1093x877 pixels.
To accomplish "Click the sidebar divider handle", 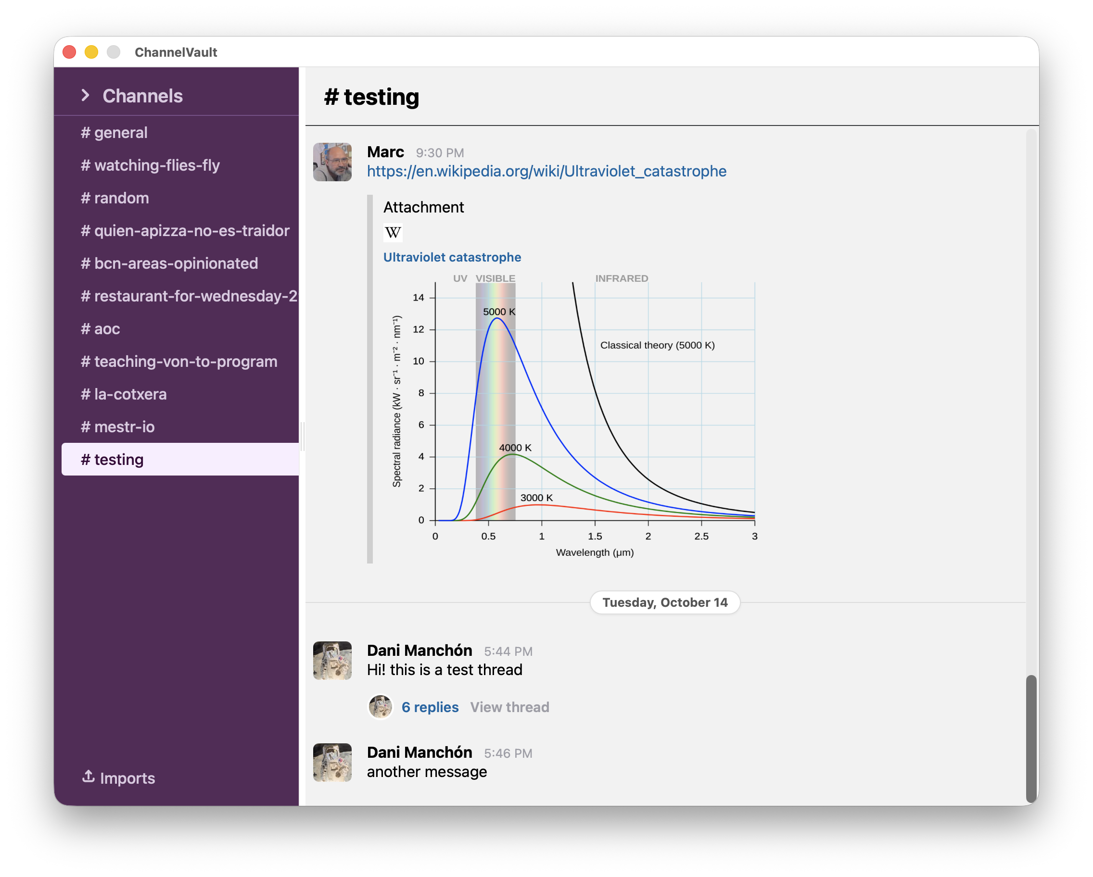I will 302,436.
